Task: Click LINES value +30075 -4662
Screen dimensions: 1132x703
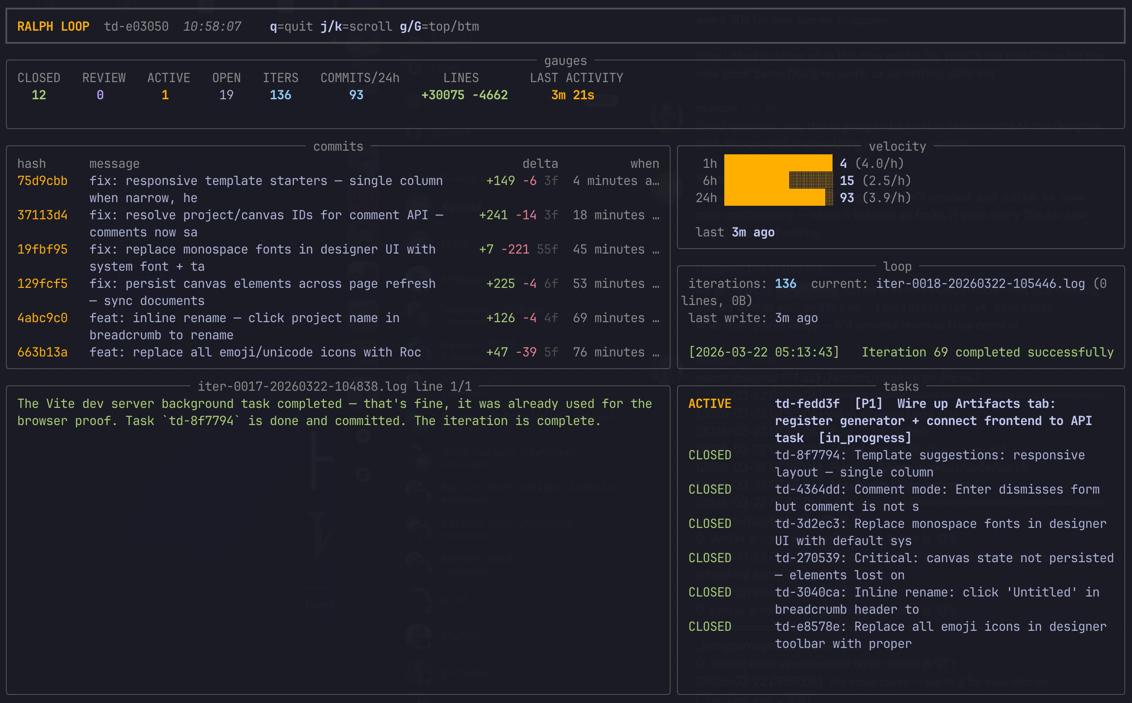Action: [x=464, y=95]
